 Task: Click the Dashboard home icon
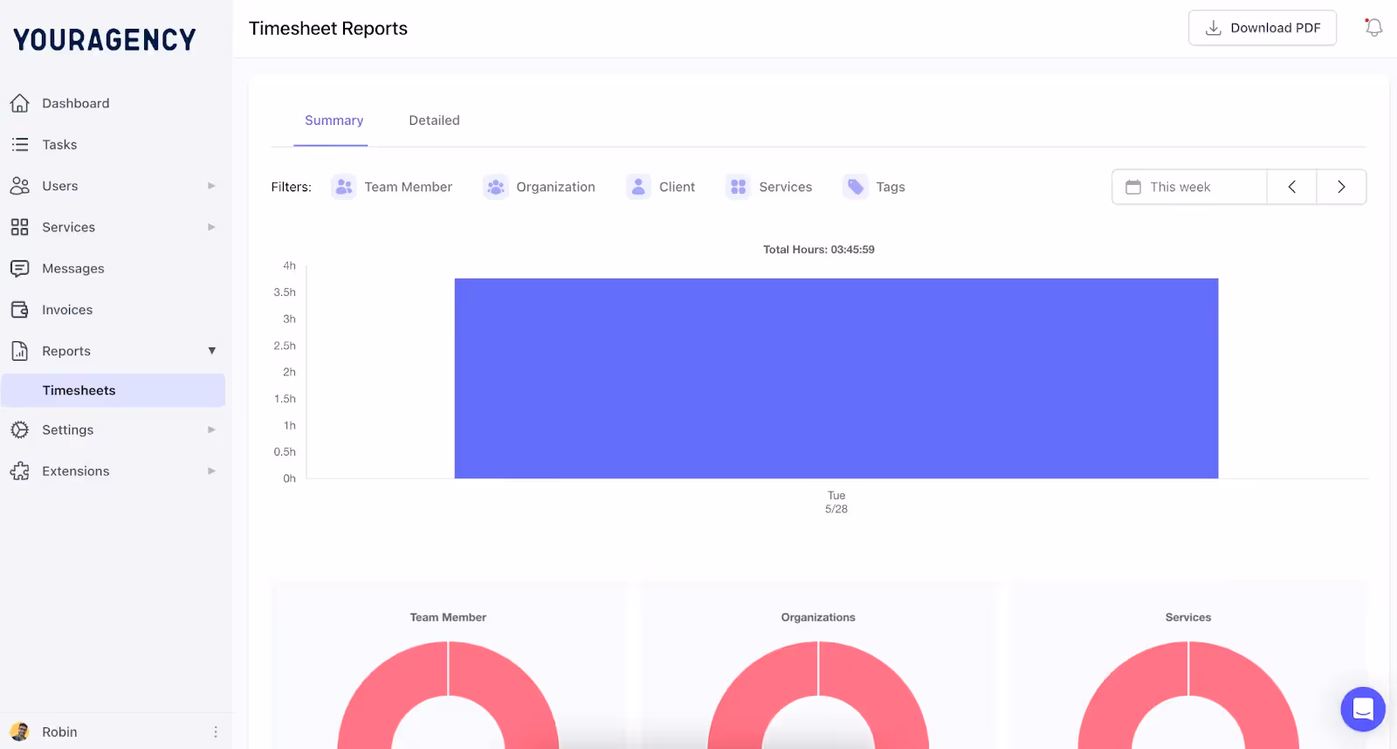[20, 103]
